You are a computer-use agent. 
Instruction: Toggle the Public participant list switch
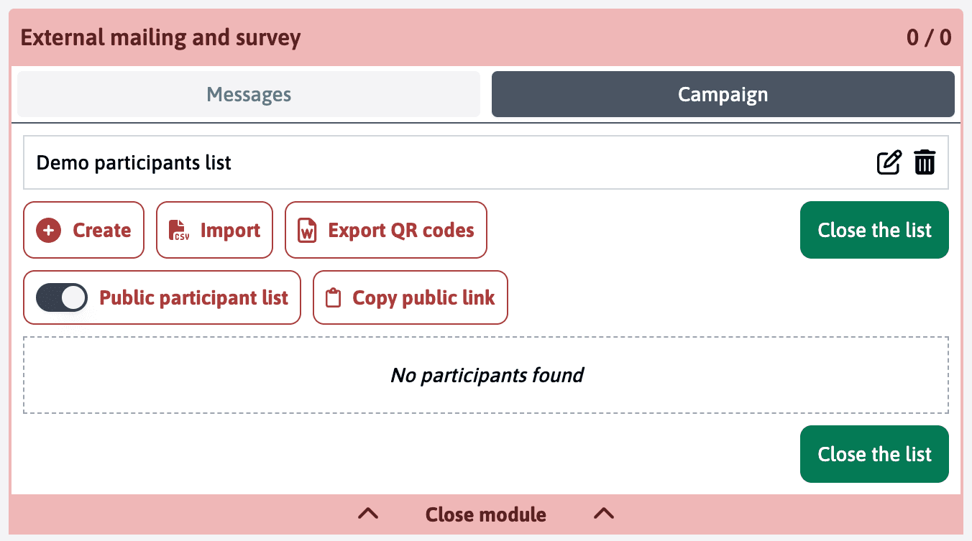pos(62,298)
